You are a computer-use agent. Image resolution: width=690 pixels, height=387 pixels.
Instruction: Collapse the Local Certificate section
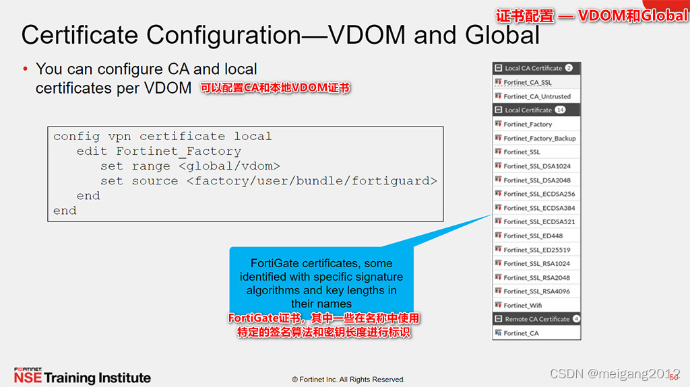click(x=498, y=110)
